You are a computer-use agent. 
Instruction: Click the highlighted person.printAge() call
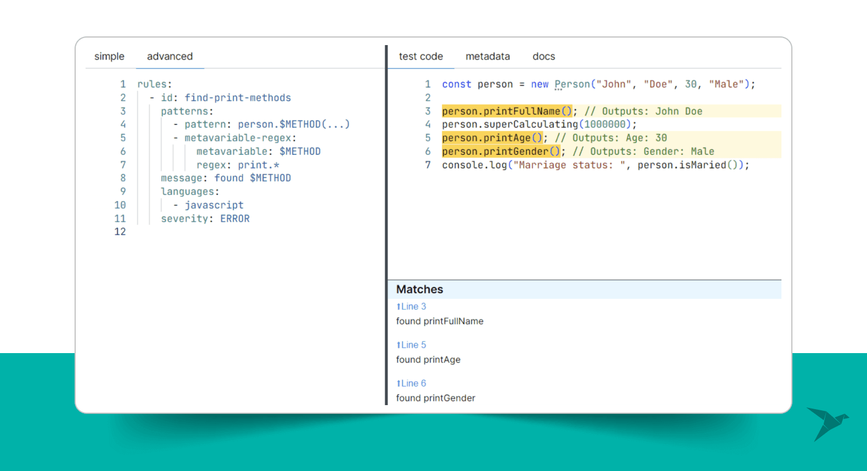tap(492, 138)
